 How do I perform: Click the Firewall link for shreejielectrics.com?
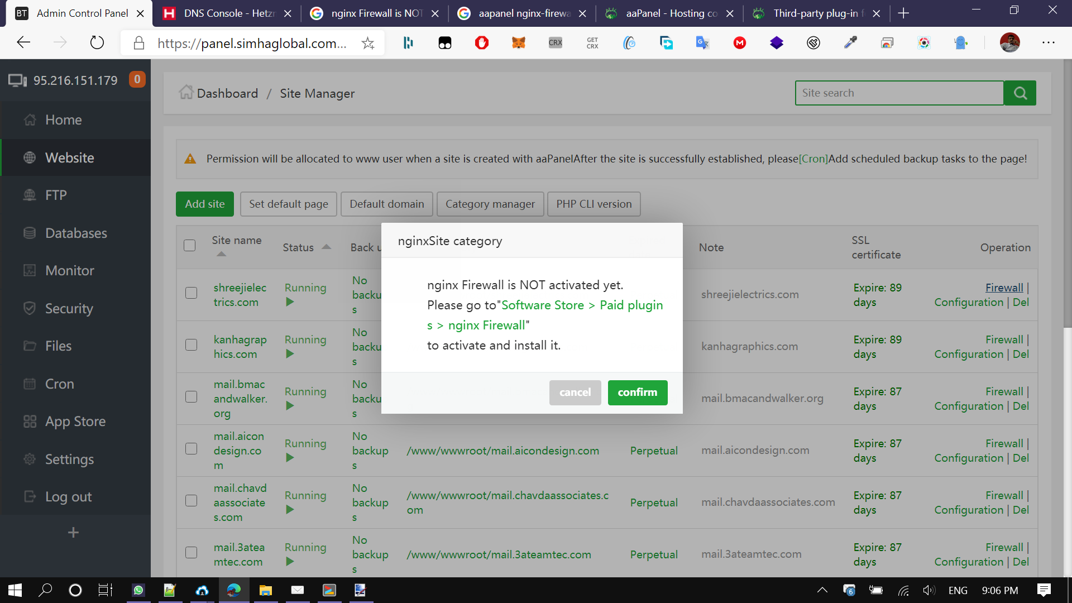click(x=1004, y=288)
